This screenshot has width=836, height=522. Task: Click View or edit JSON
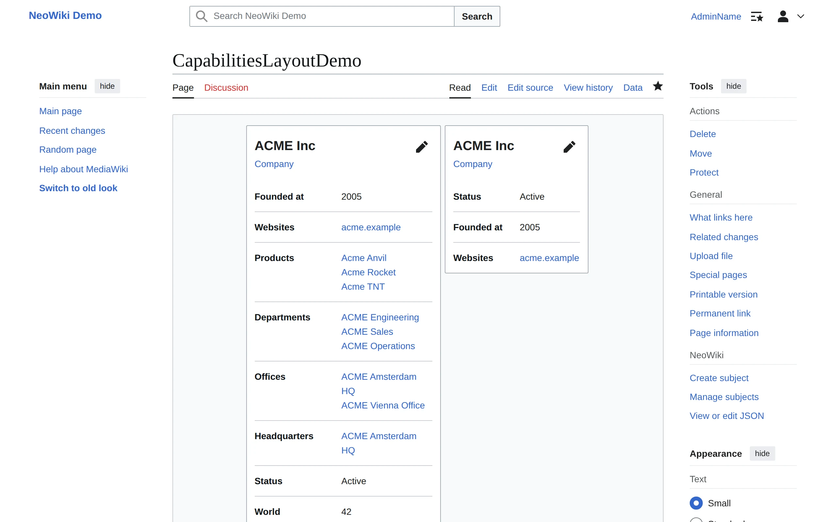point(727,416)
